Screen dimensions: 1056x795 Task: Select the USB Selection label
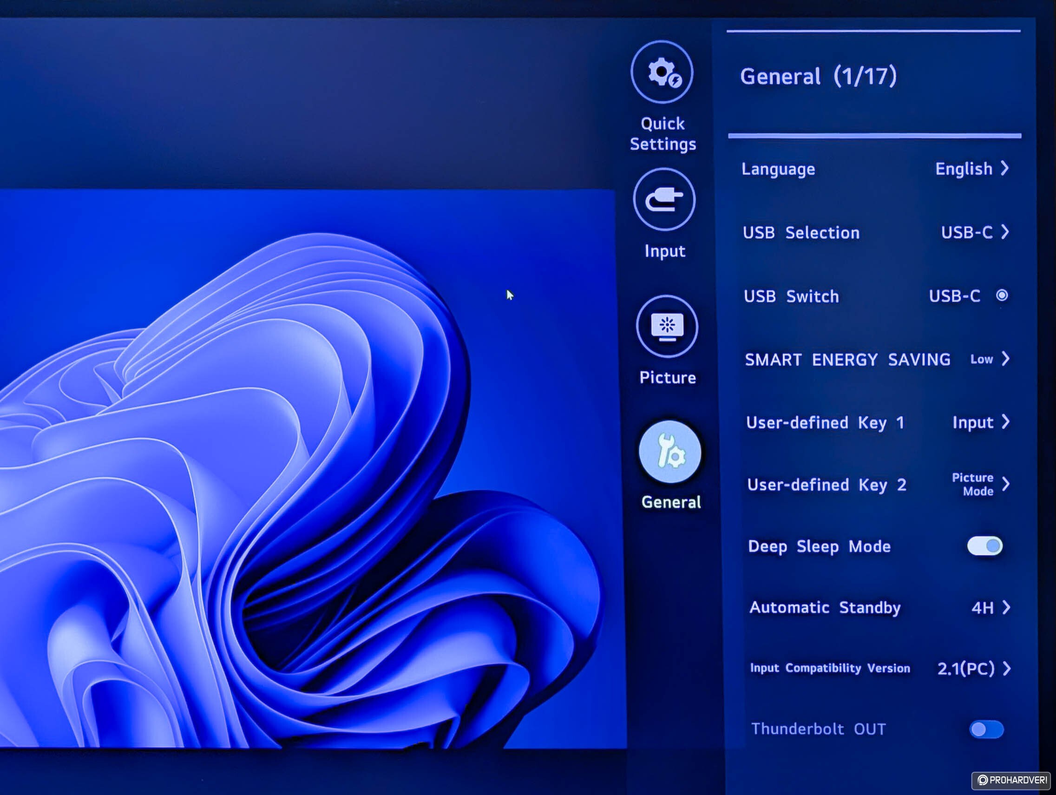(x=801, y=232)
